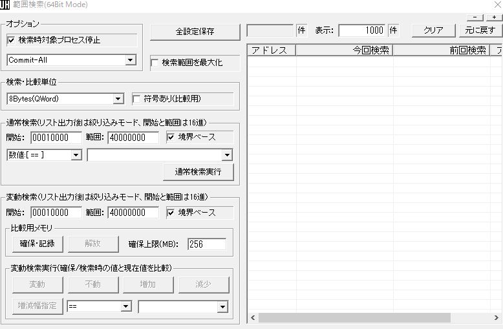Click the result count field left of 件
The height and width of the screenshot is (329, 503).
pyautogui.click(x=270, y=31)
